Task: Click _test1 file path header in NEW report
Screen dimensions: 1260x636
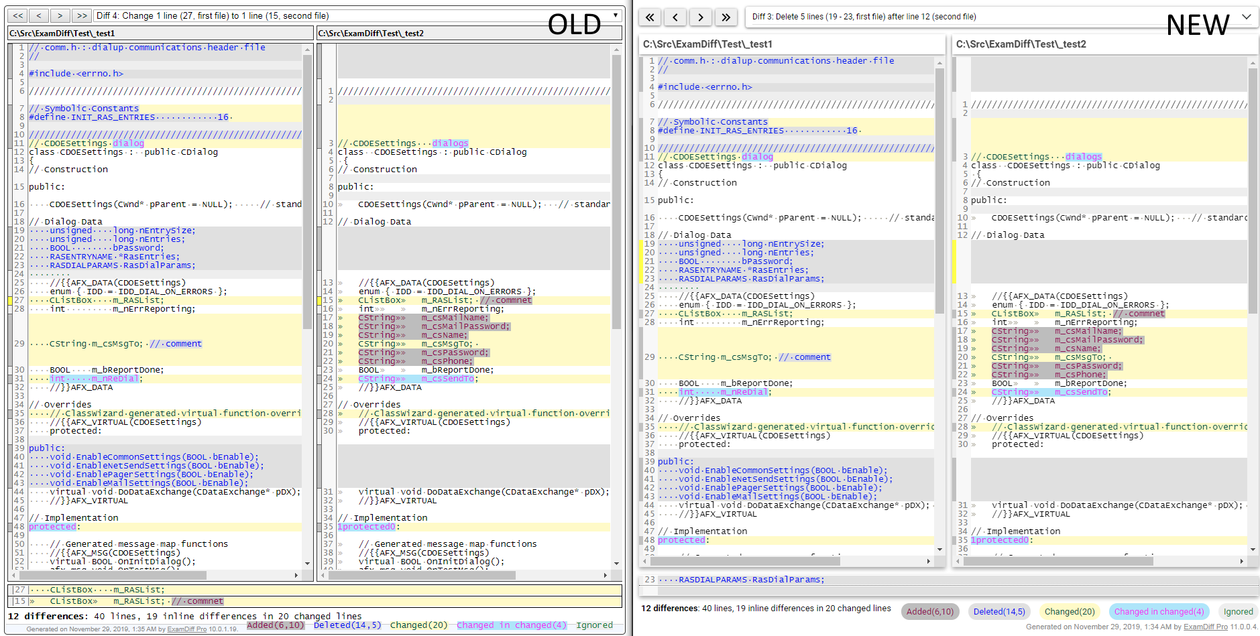Action: pos(792,44)
